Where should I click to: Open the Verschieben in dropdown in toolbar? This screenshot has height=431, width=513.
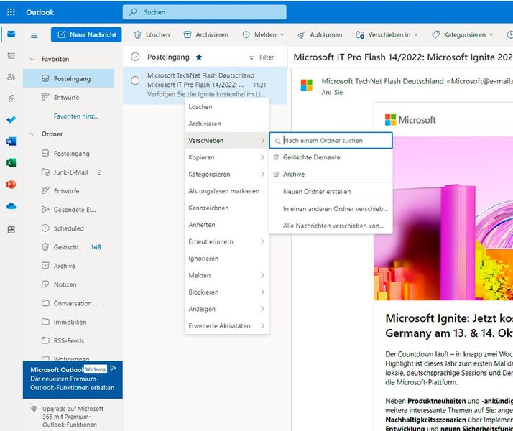pyautogui.click(x=387, y=34)
